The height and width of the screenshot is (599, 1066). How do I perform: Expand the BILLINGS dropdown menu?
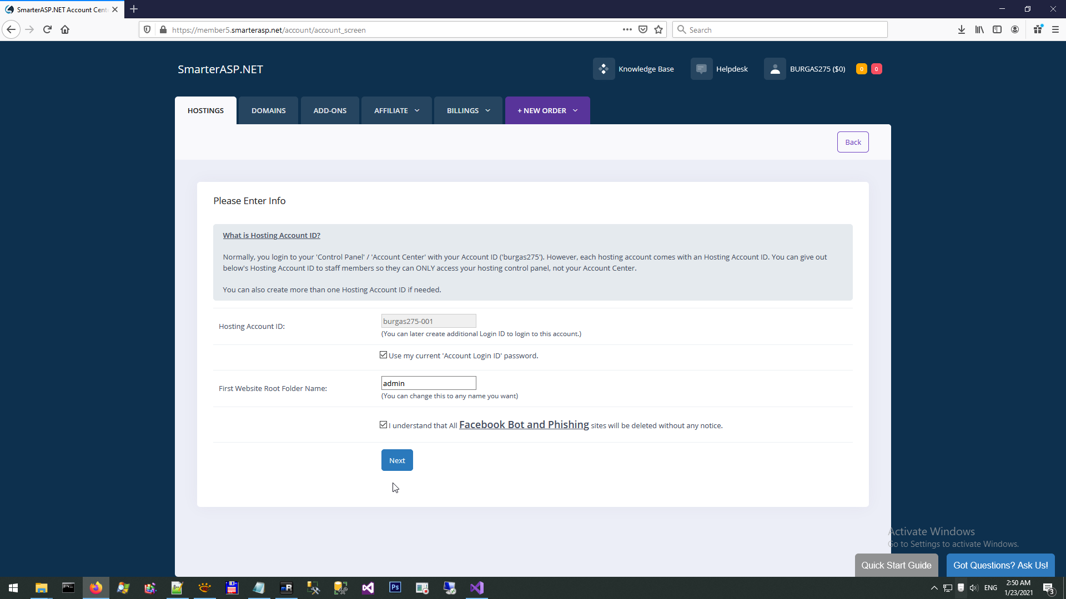[x=468, y=110]
